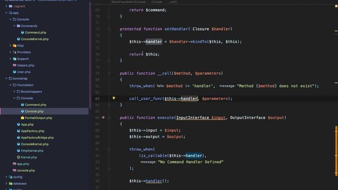Open AppFactoryBridge.php from the tree
Image resolution: width=338 pixels, height=190 pixels.
coord(37,137)
